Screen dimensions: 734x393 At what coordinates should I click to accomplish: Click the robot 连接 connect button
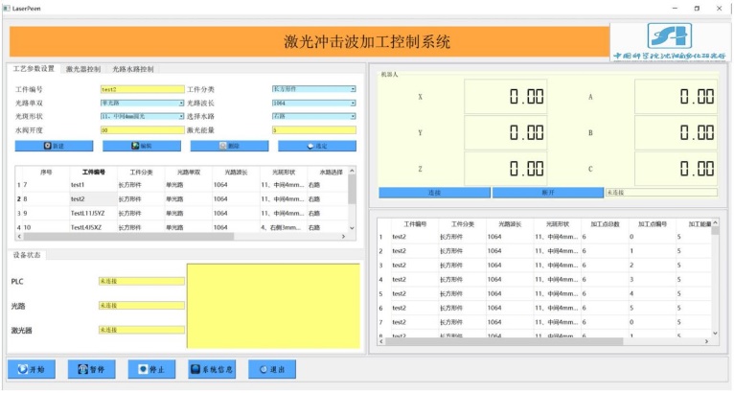click(433, 193)
